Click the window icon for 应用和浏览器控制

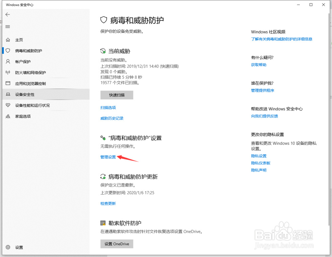pos(8,83)
